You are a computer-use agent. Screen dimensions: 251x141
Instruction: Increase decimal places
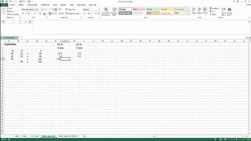[x=96, y=14]
